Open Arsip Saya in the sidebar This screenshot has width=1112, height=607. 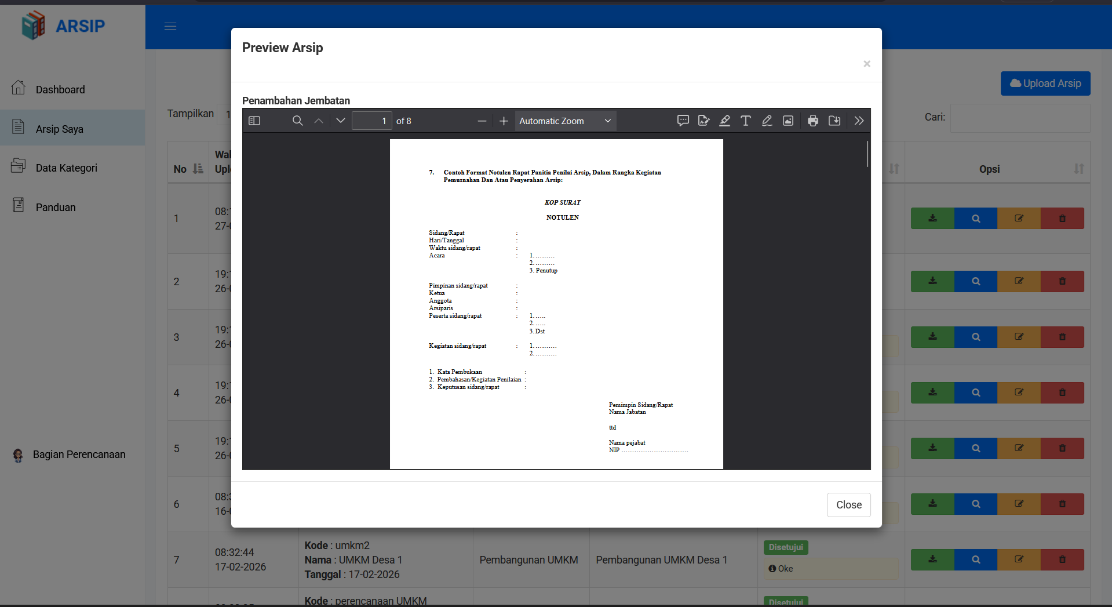point(72,128)
